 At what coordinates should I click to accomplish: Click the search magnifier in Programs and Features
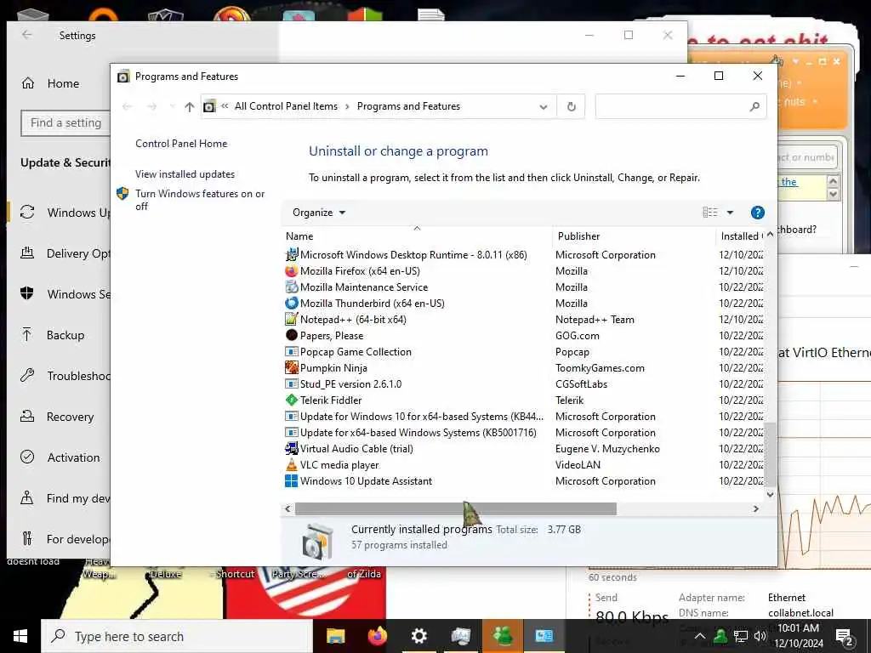pyautogui.click(x=754, y=106)
